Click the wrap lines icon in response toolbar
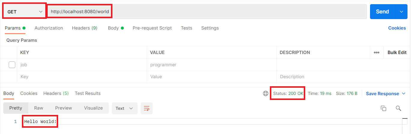Viewport: 412px width, 134px height. pos(147,108)
